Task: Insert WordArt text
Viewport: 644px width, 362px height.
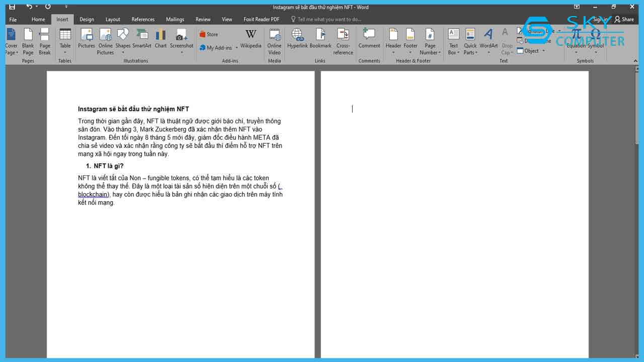Action: 489,41
